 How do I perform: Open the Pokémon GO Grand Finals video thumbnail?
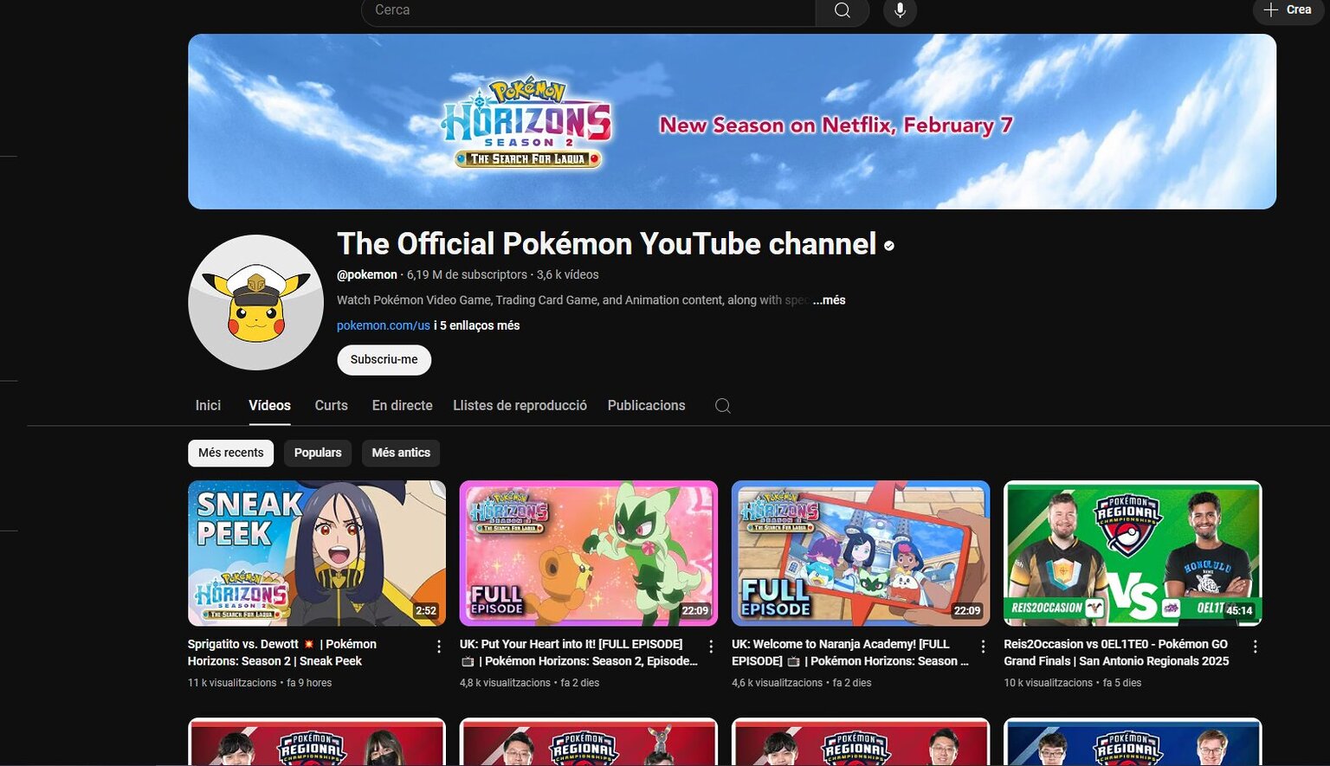point(1132,552)
